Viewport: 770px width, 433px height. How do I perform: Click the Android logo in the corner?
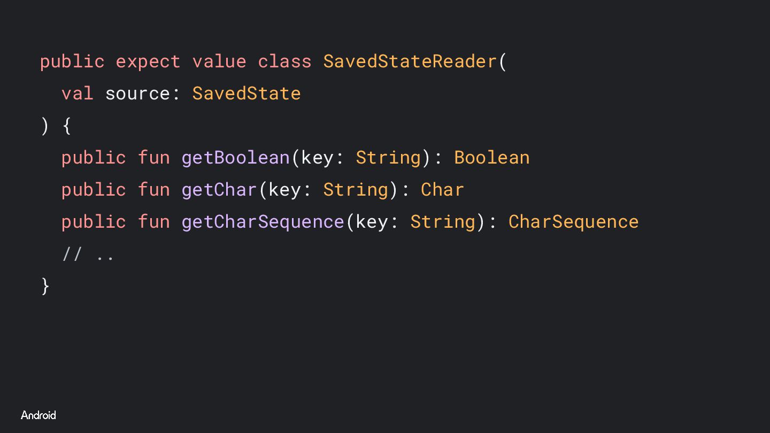(38, 415)
